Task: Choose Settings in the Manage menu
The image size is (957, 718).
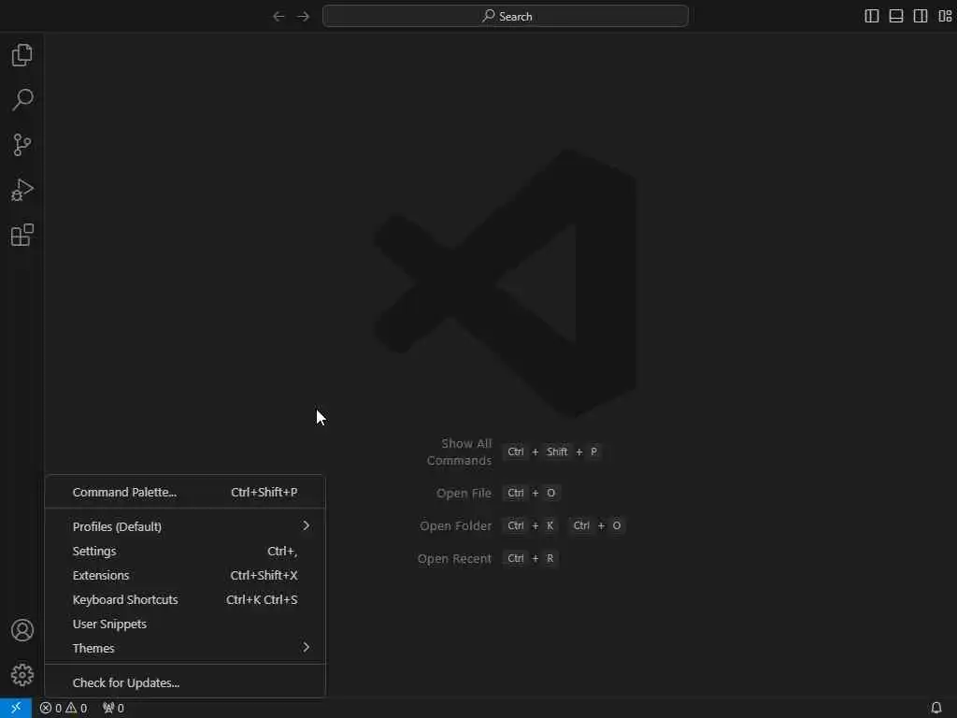Action: tap(185, 551)
